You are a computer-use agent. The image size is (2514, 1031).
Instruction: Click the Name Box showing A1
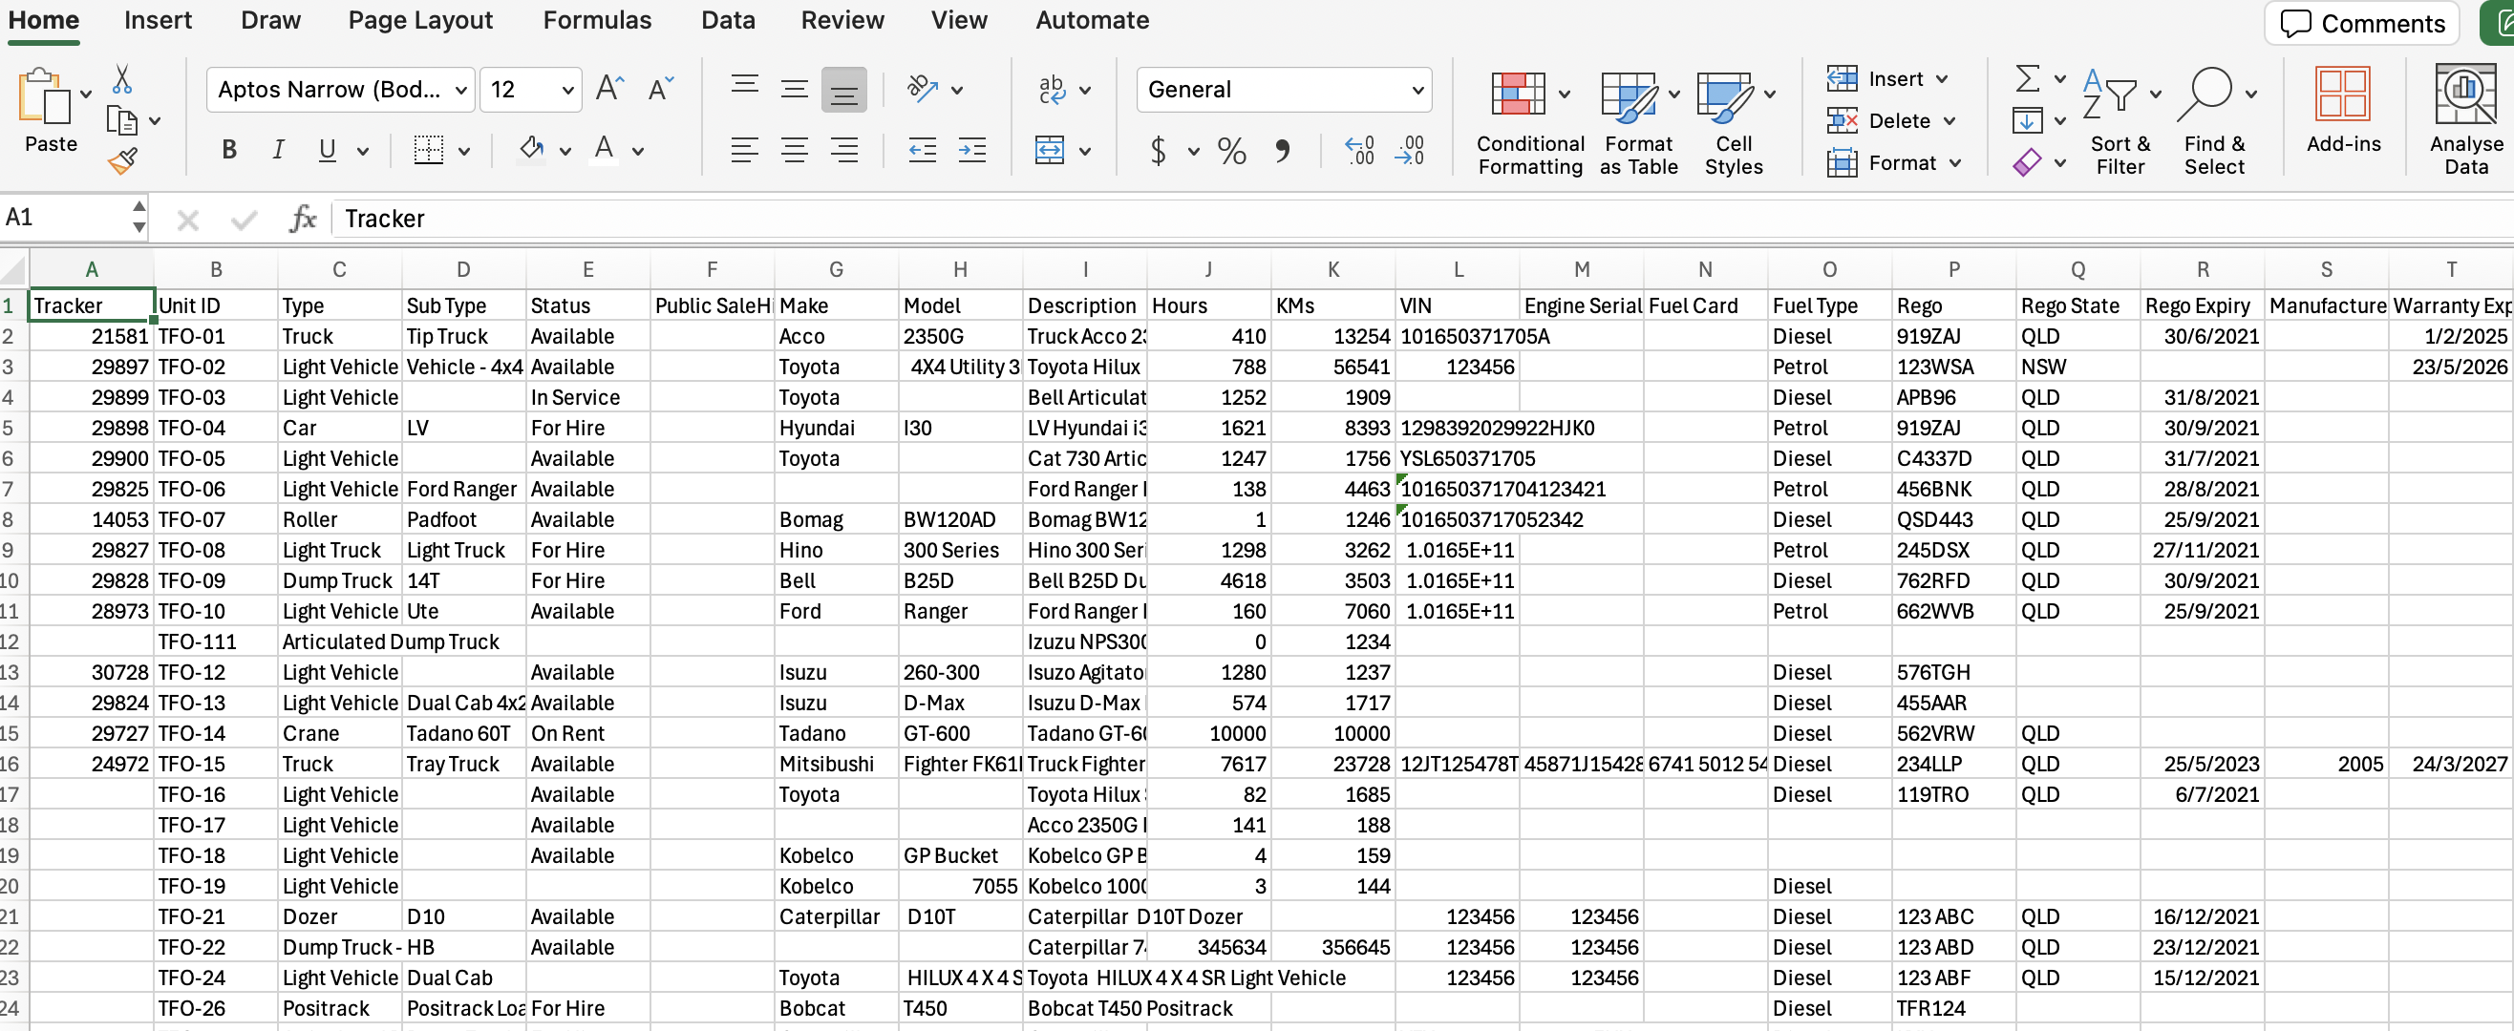point(65,217)
